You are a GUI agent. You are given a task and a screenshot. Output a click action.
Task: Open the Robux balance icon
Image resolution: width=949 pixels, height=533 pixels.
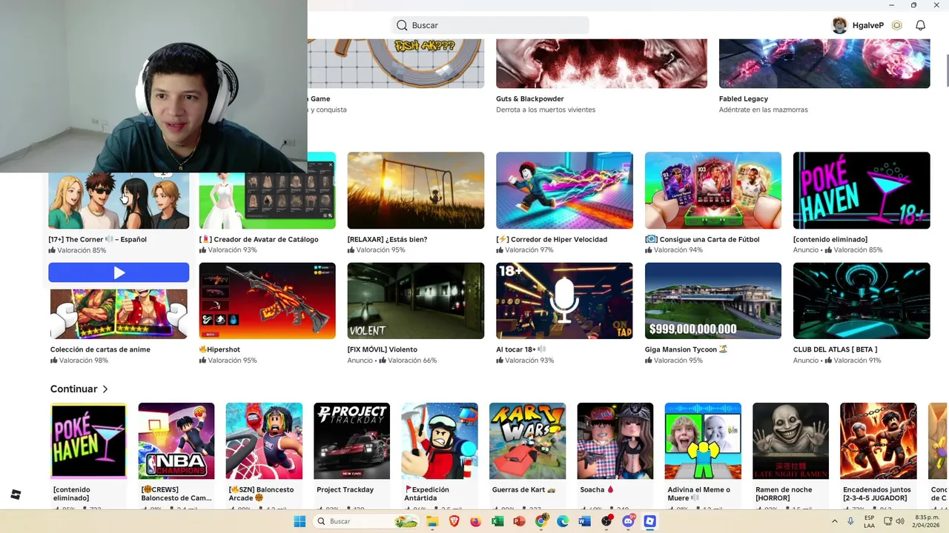[x=896, y=25]
